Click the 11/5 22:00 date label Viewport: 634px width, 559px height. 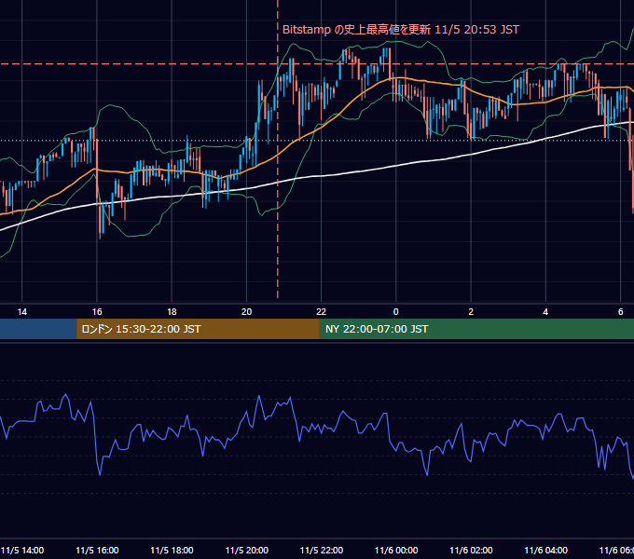(322, 550)
